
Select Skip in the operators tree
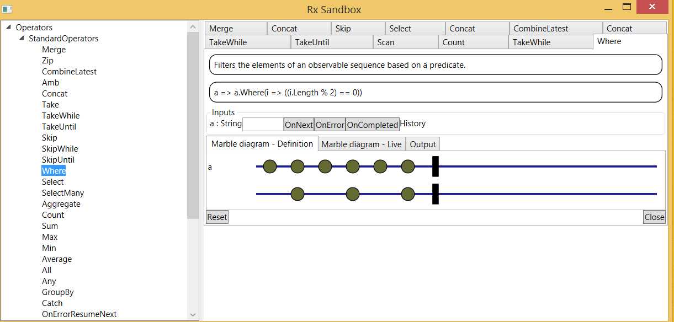49,138
